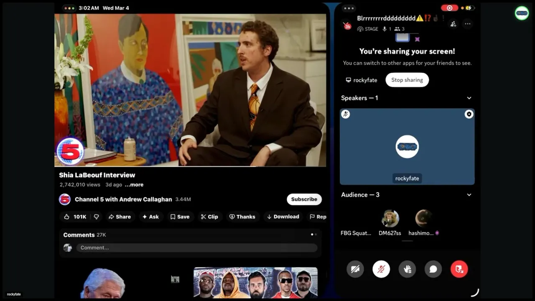Click your profile avatar beside comment field
The height and width of the screenshot is (301, 535).
67,247
